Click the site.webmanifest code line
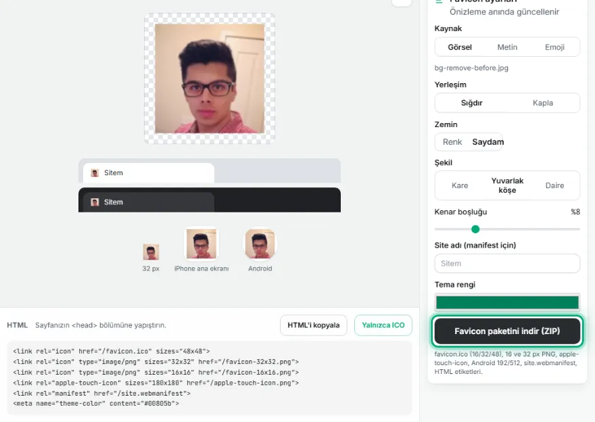 101,394
